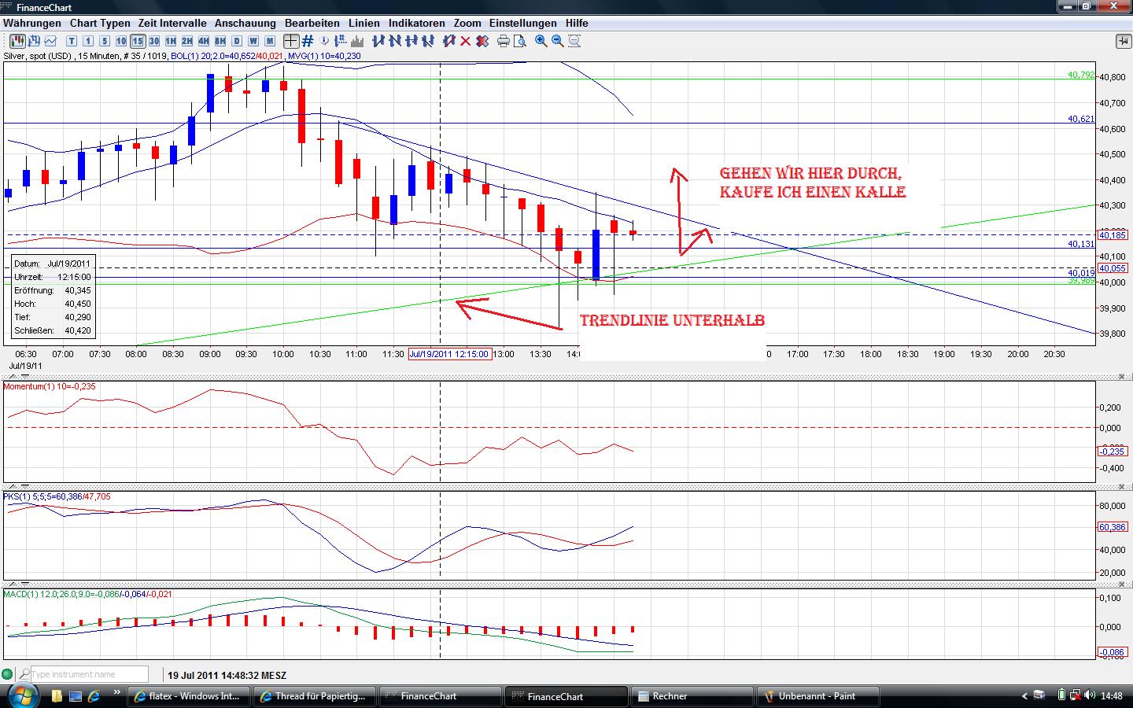
Task: Open the Einstellungen menu
Action: click(x=523, y=23)
